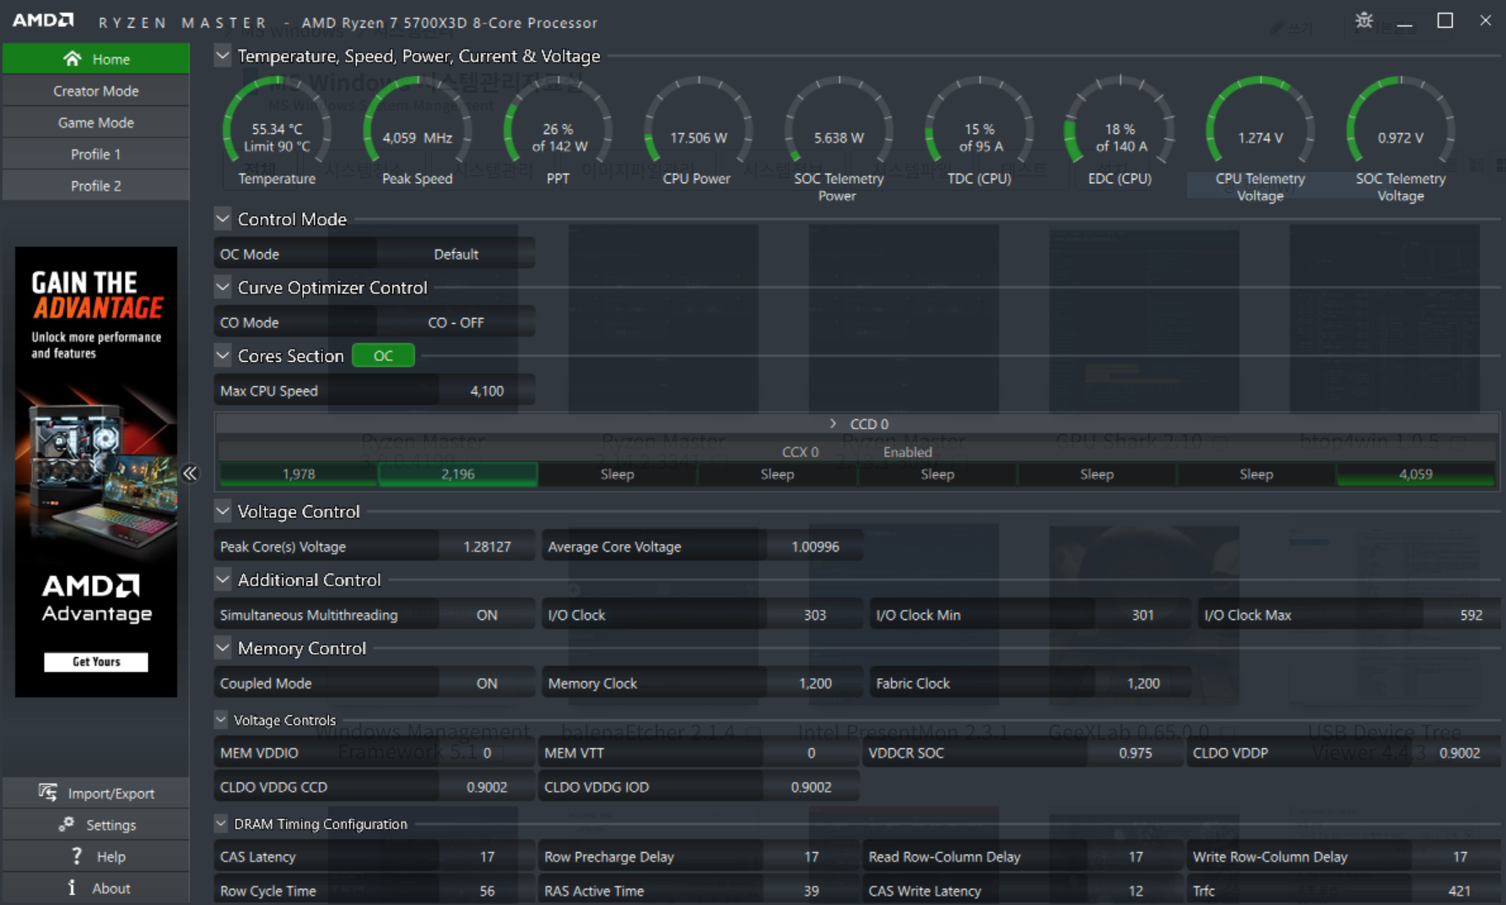Image resolution: width=1506 pixels, height=905 pixels.
Task: Toggle Simultaneous Multithreading ON value
Action: 486,615
